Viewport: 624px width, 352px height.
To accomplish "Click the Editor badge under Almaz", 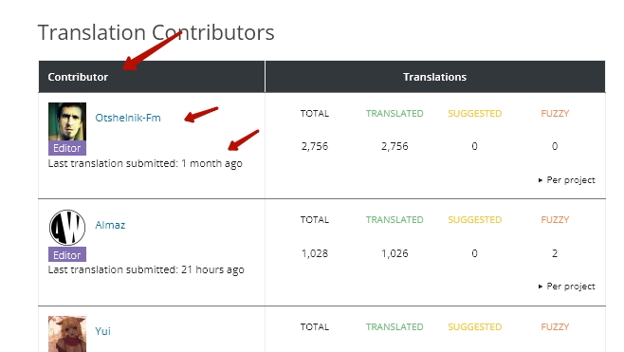I will coord(67,255).
